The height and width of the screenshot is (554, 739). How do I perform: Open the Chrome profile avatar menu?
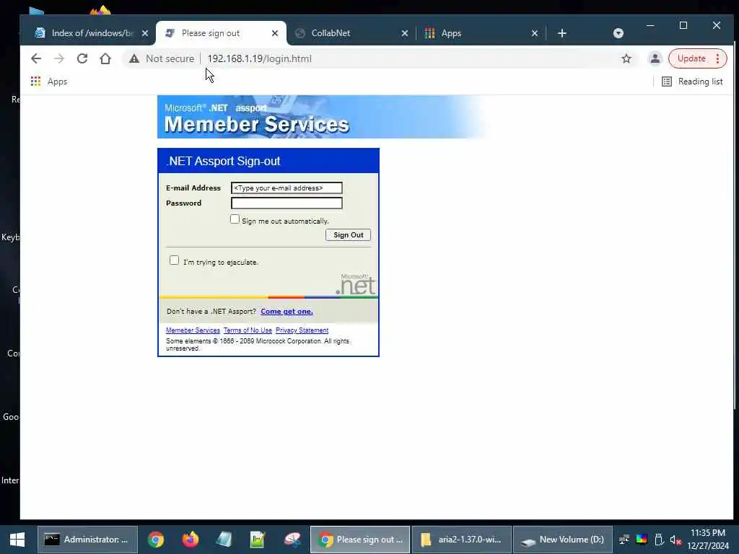tap(655, 58)
